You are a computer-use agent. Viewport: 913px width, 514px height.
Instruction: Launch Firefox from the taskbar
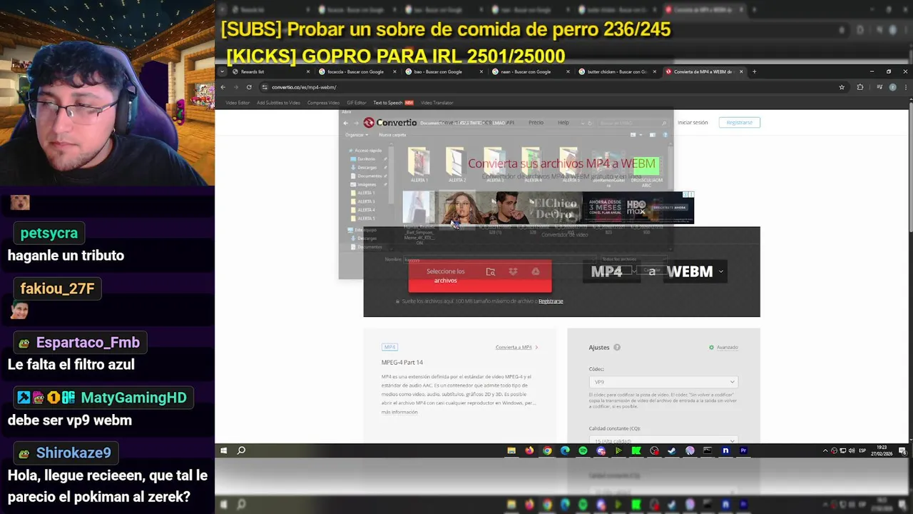(529, 450)
